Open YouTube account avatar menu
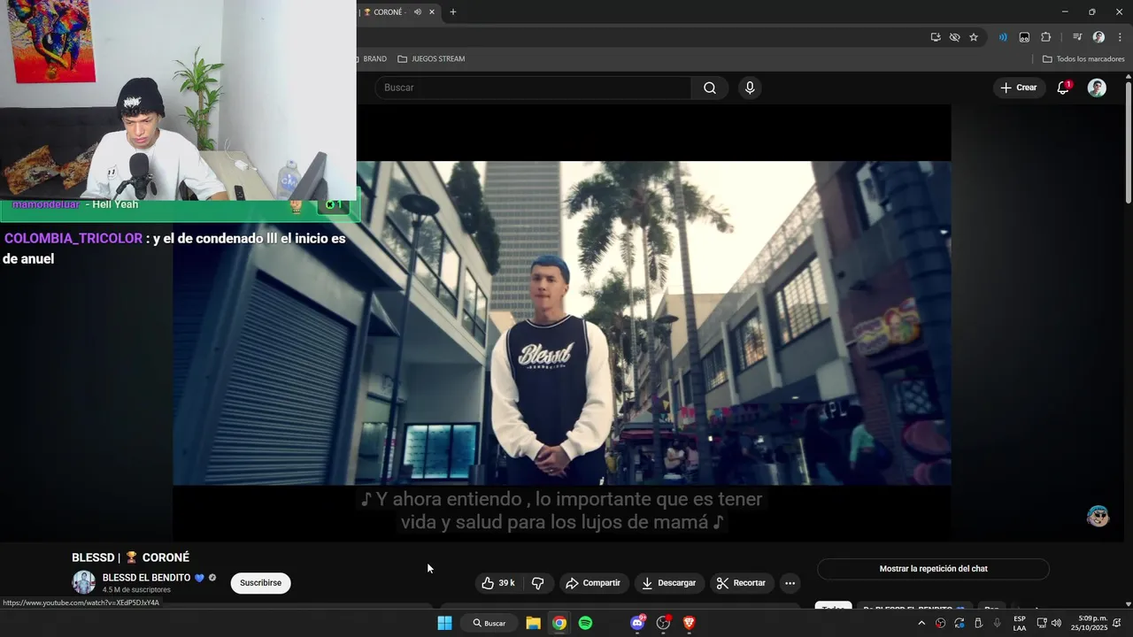Image resolution: width=1133 pixels, height=637 pixels. point(1097,88)
